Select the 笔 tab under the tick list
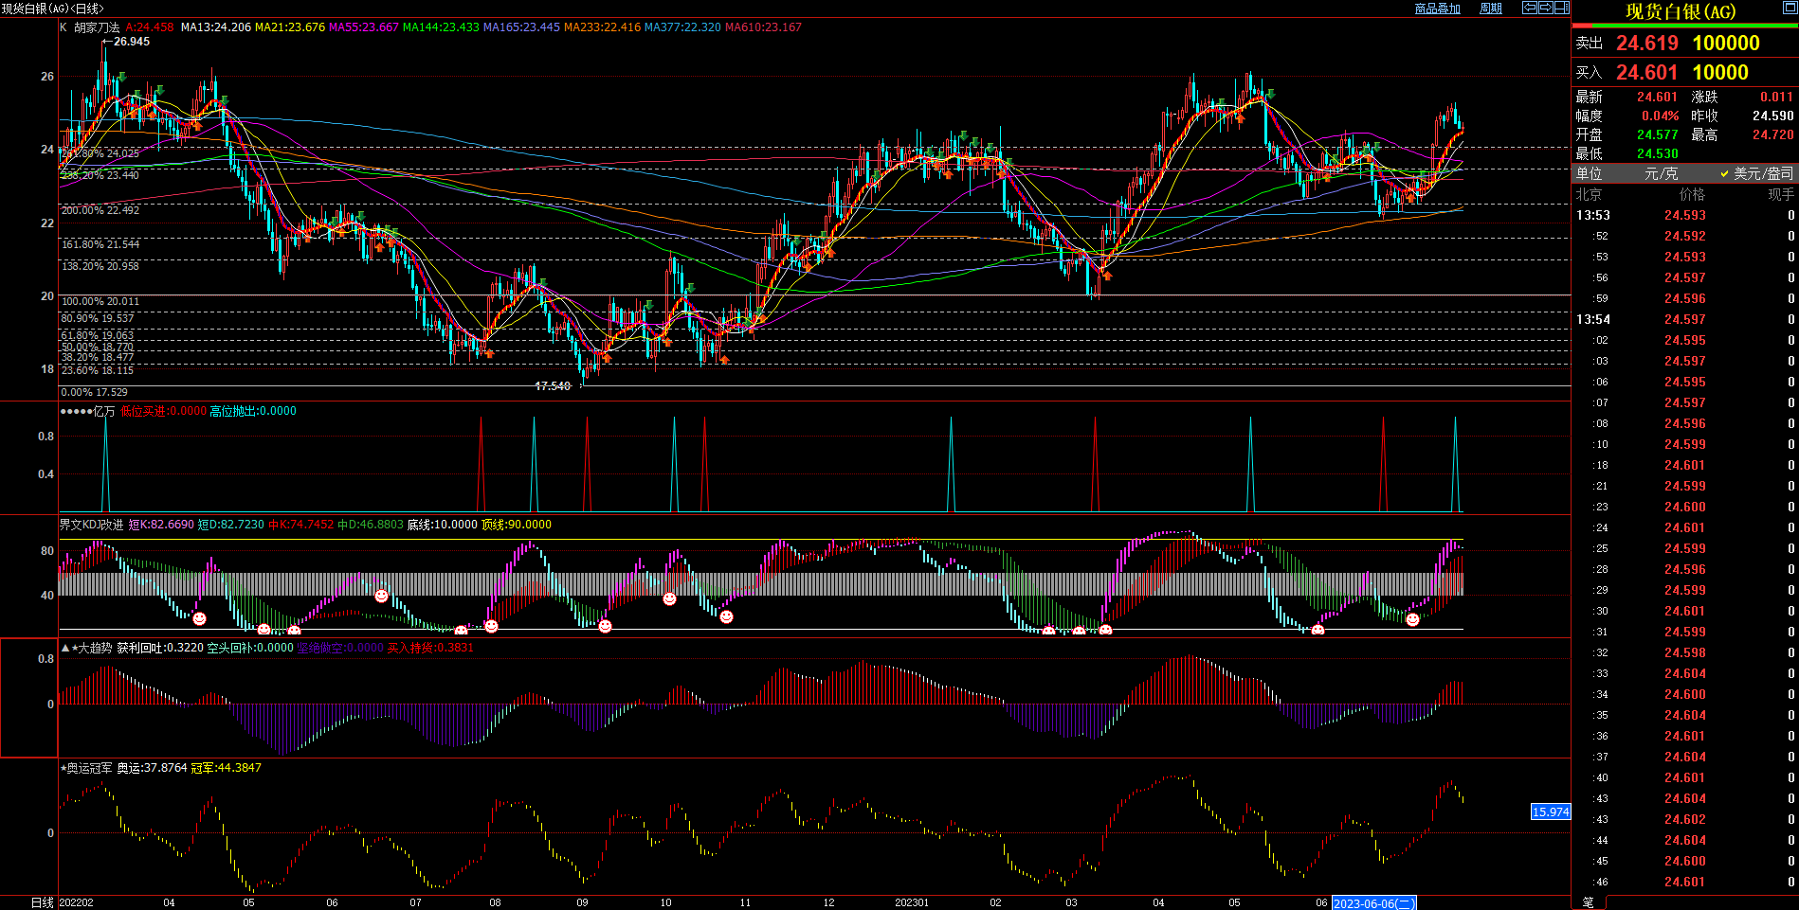 (1588, 902)
